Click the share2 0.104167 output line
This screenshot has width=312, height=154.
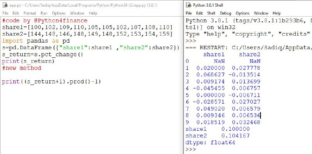pos(218,136)
